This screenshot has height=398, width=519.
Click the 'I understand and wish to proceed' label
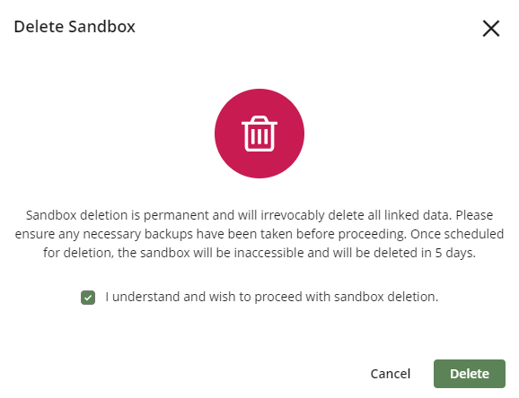[x=272, y=297]
